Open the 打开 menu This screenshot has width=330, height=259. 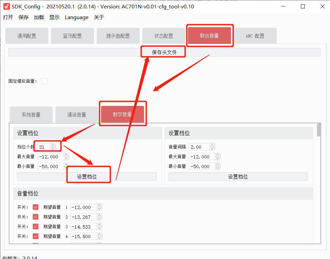point(8,17)
